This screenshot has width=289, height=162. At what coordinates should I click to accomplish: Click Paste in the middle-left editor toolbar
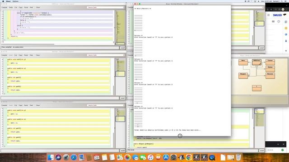pos(26,55)
